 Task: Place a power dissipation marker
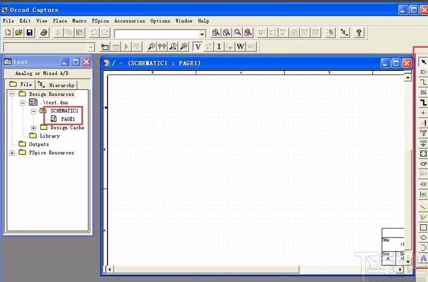tap(184, 47)
